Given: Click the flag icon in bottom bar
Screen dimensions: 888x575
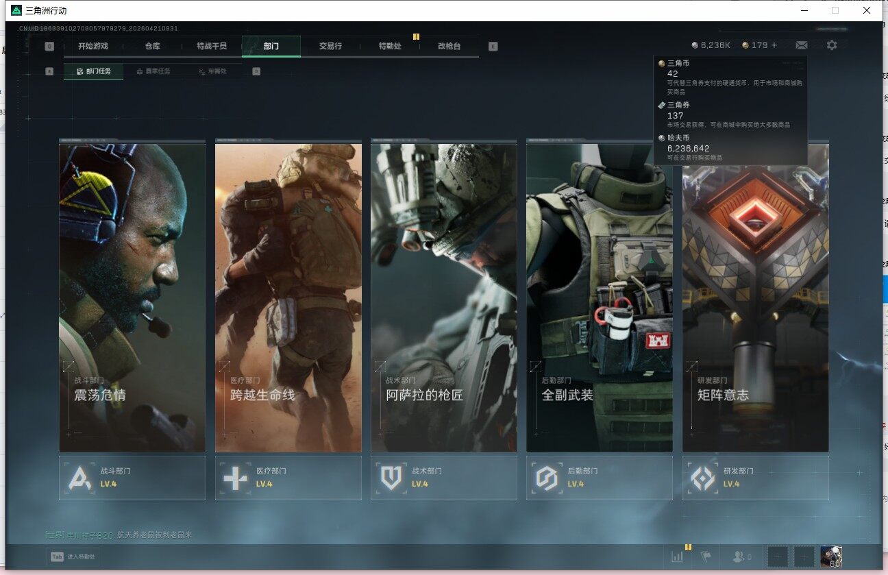Looking at the screenshot, I should (x=706, y=556).
